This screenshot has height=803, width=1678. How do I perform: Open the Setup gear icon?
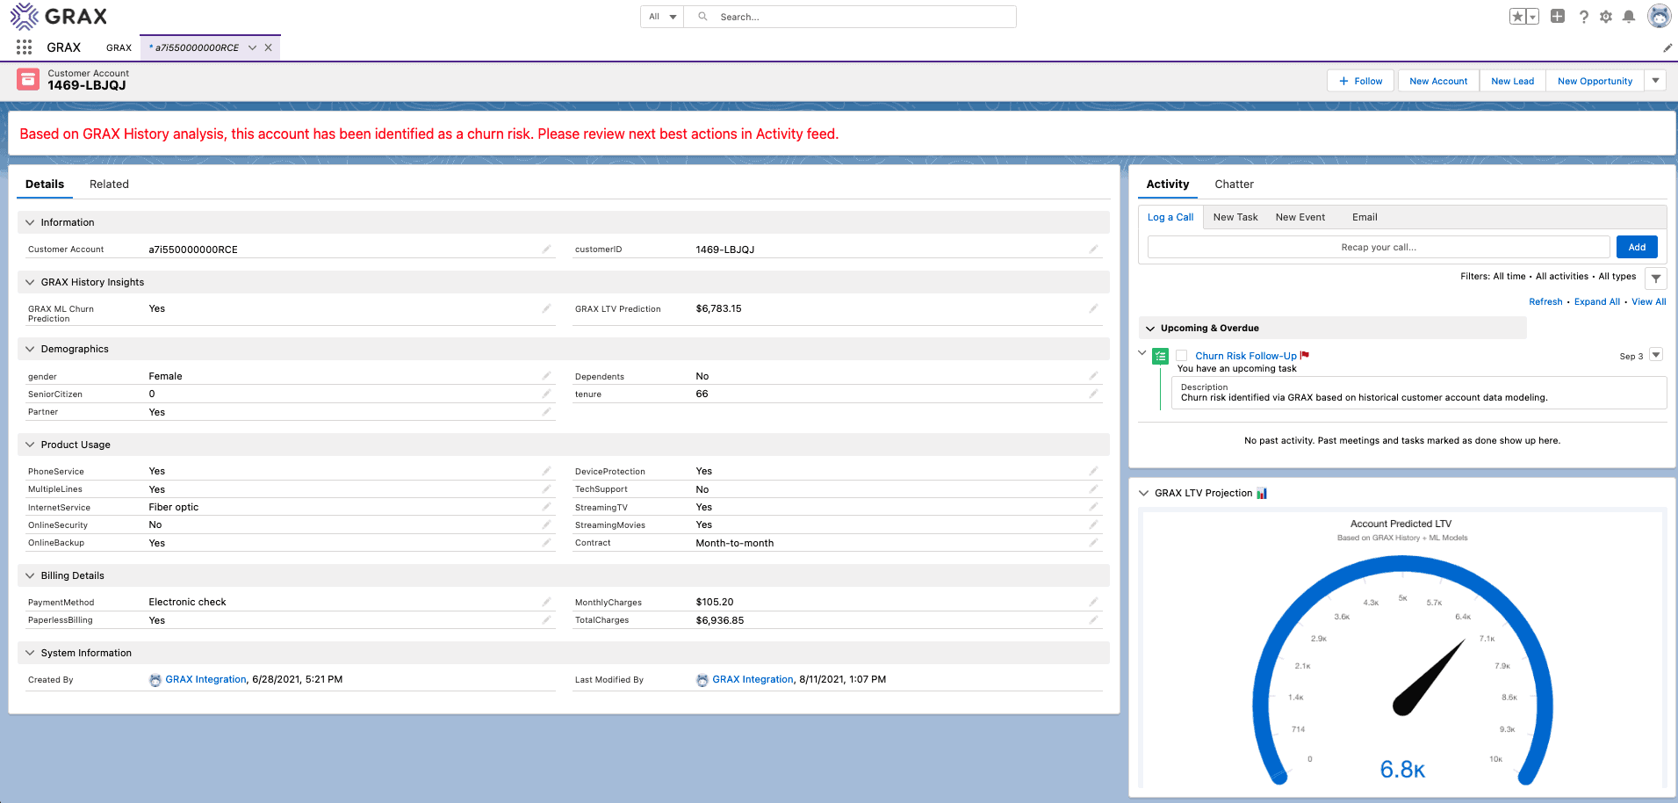[1606, 17]
